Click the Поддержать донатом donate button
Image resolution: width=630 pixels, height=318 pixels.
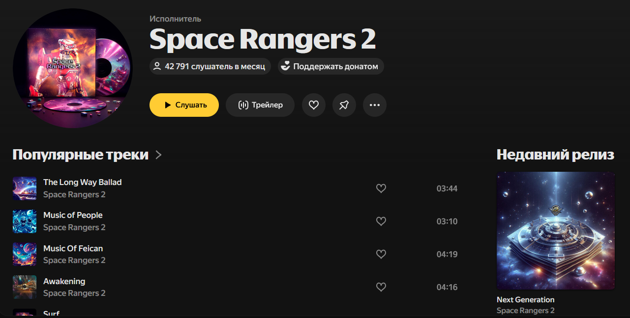tap(331, 66)
